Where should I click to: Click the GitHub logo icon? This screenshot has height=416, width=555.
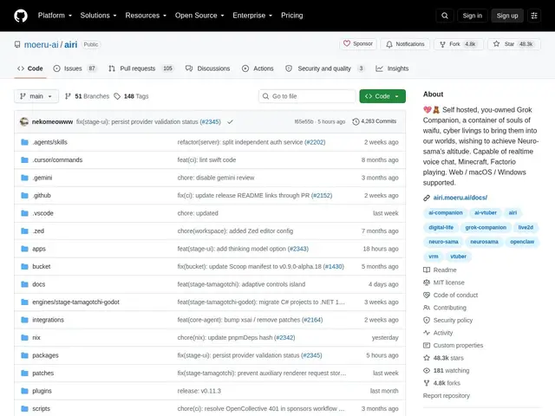(21, 16)
